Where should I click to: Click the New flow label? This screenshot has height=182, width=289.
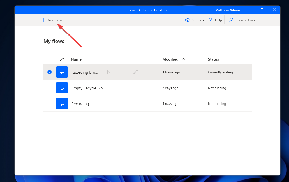pyautogui.click(x=55, y=20)
